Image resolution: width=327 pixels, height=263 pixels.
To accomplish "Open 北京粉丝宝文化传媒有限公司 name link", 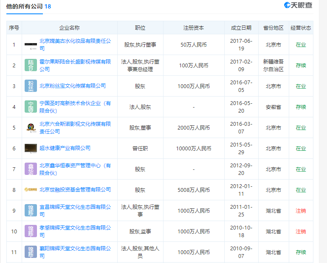I will pyautogui.click(x=72, y=86).
